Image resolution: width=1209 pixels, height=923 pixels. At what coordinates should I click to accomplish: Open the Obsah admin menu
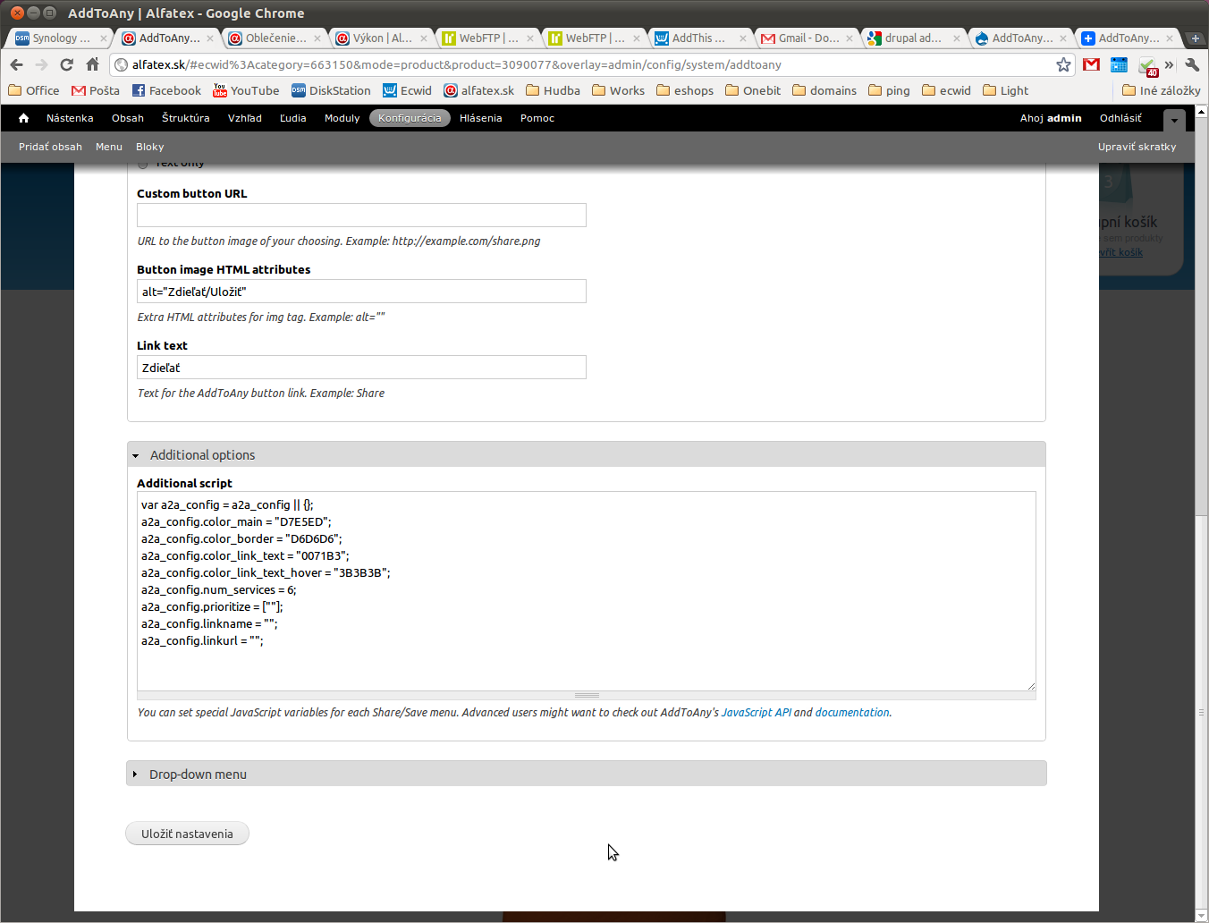point(128,118)
